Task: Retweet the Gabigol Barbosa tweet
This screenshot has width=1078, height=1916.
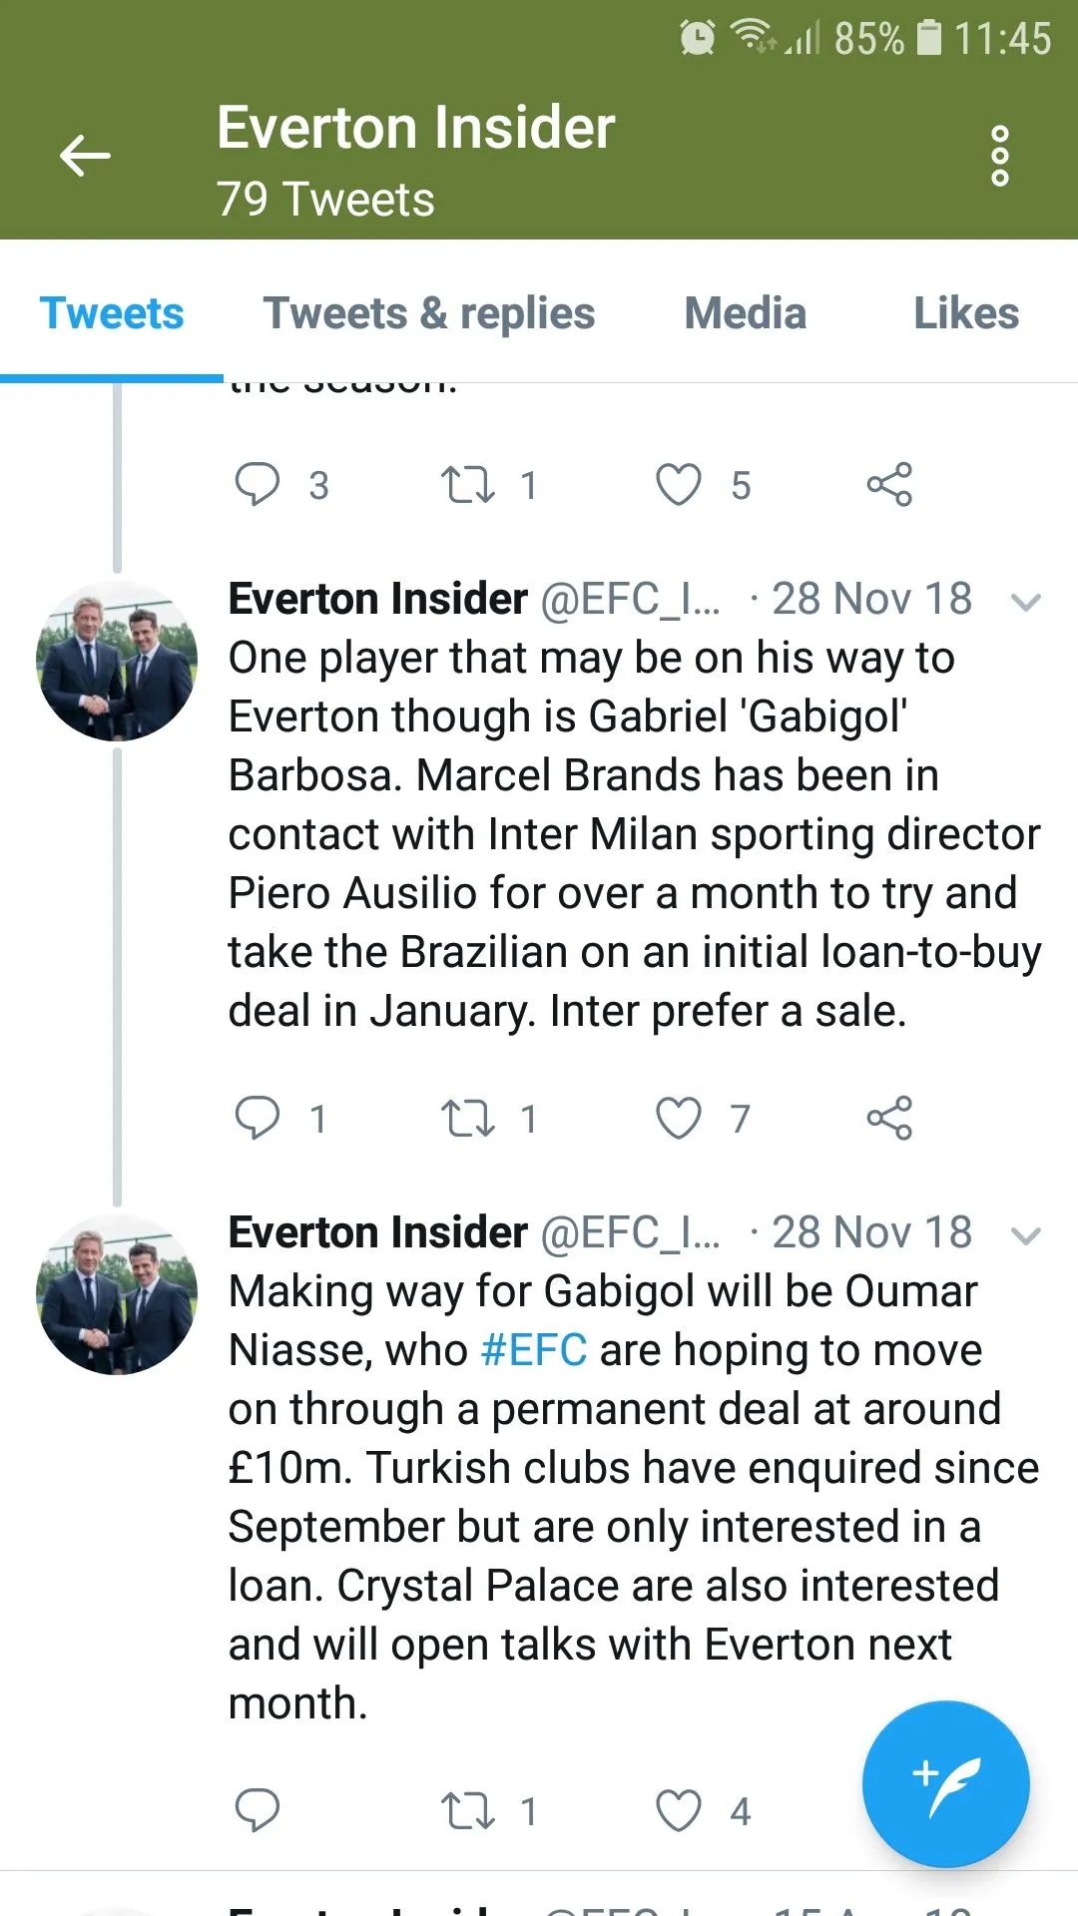Action: (468, 1118)
